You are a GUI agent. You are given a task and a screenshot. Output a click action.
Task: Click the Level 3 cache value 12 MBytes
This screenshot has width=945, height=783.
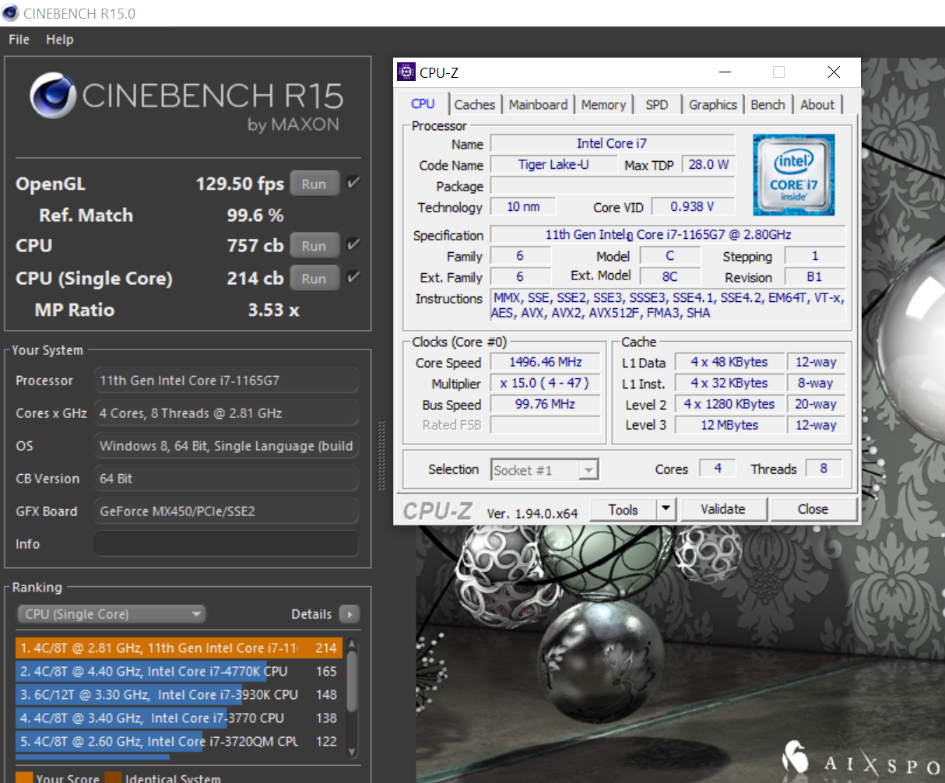point(729,425)
